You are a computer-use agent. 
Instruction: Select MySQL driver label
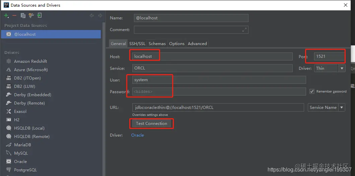pos(21,153)
